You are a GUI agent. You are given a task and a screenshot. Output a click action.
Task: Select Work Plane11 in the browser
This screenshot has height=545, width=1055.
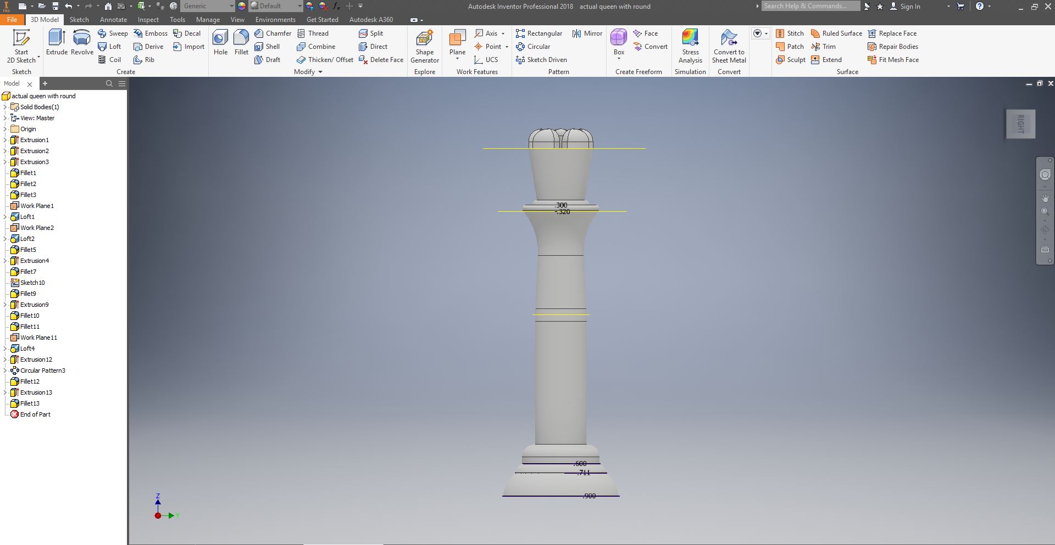tap(34, 338)
